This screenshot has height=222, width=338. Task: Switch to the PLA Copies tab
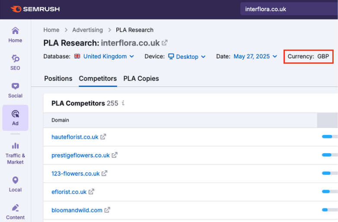pyautogui.click(x=141, y=78)
